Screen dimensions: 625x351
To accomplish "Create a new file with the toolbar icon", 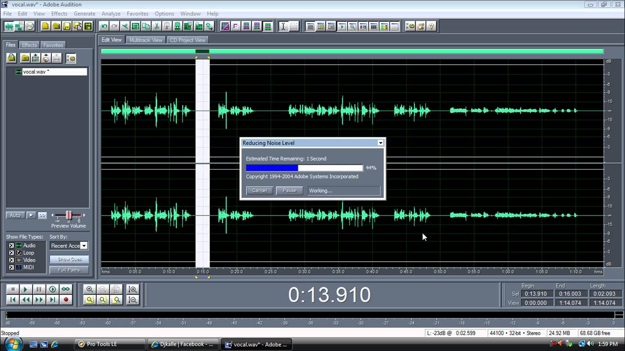I will pos(45,26).
